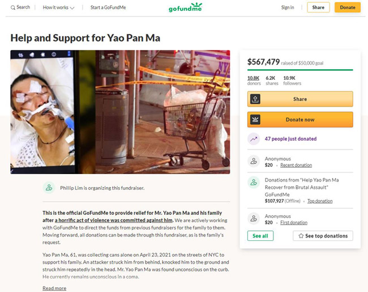Click the See all button
Viewport: 368px width, 292px height.
point(260,236)
